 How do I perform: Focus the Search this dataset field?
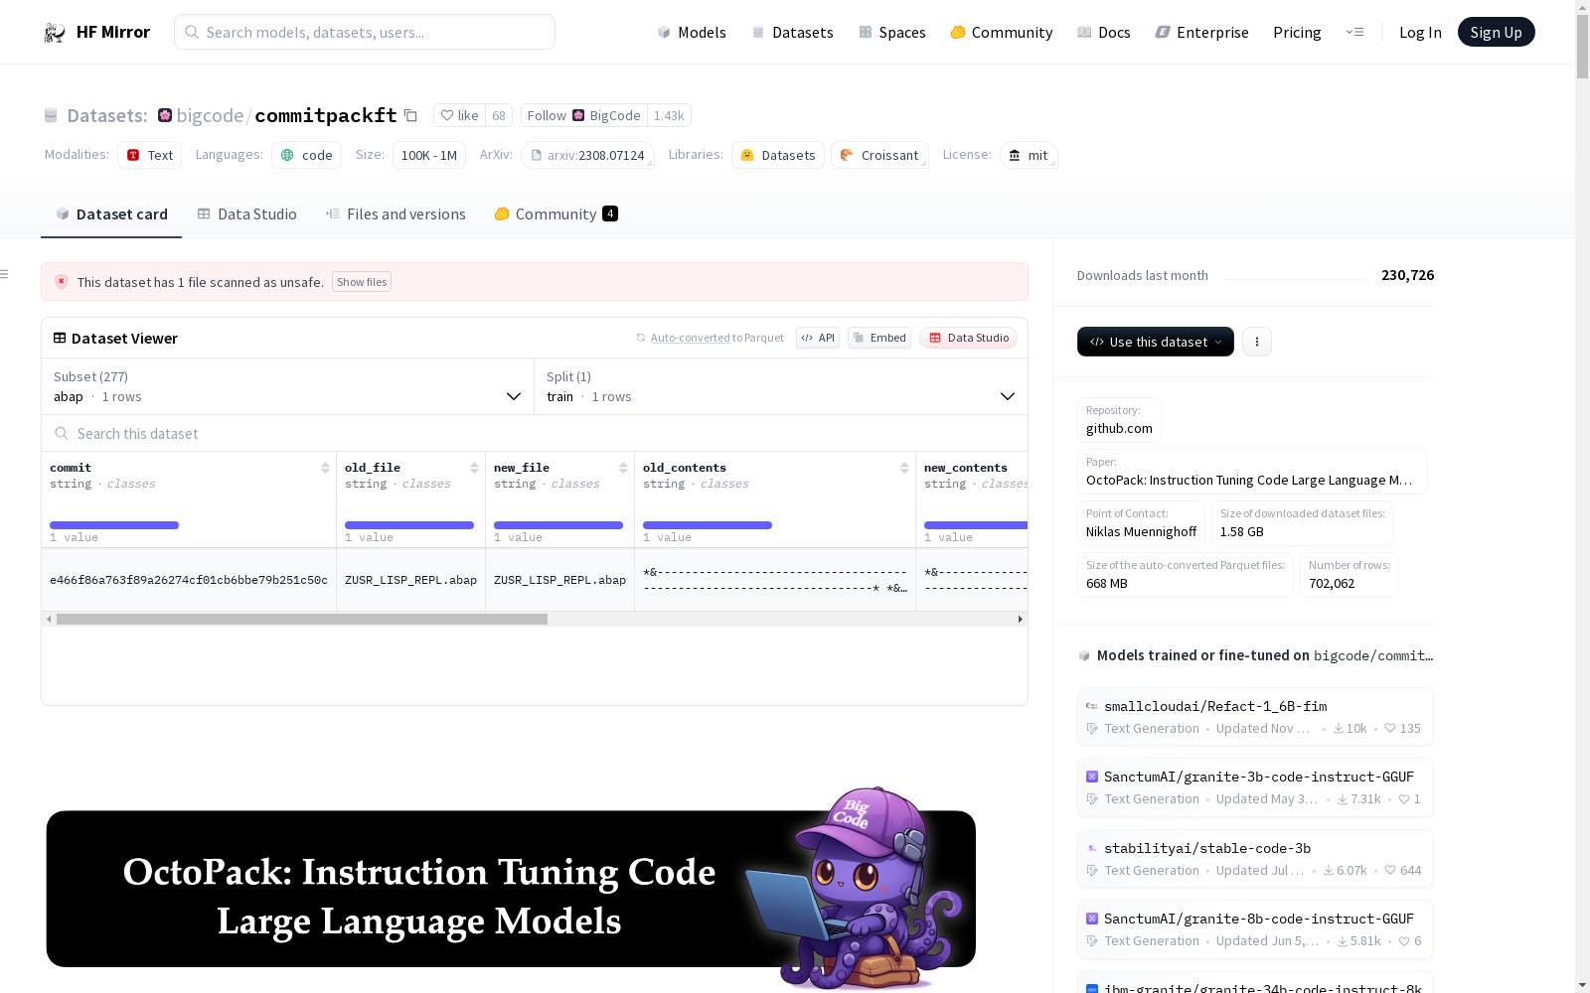535,434
